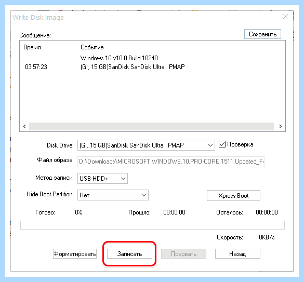The width and height of the screenshot is (304, 282).
Task: Open the Hide Boot Partition dropdown
Action: (x=113, y=195)
